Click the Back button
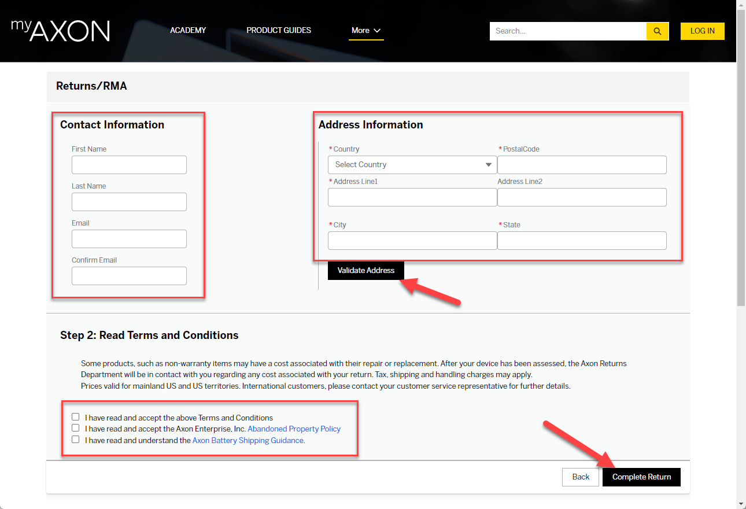The width and height of the screenshot is (746, 509). pyautogui.click(x=580, y=477)
